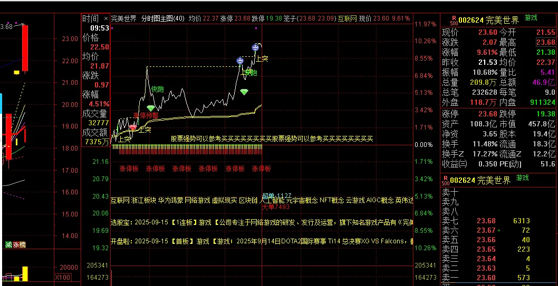Click the 32777 volume value in the info box

(100, 123)
